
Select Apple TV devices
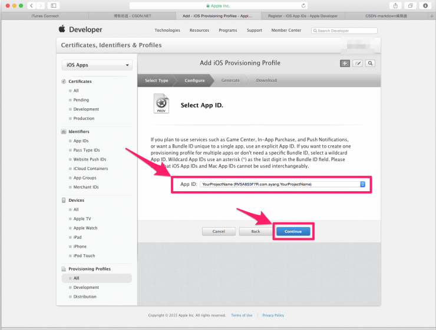tap(82, 219)
